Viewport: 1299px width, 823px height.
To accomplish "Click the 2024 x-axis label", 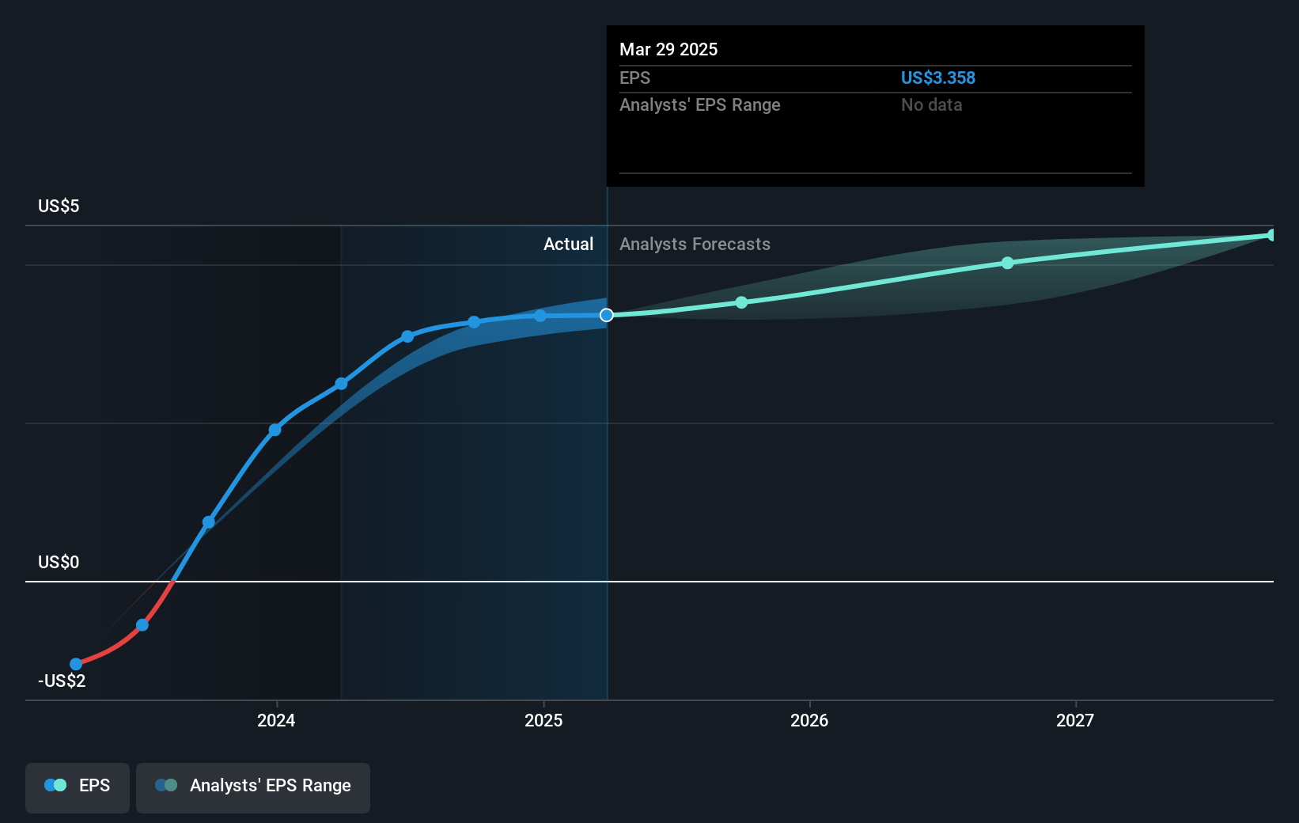I will [276, 720].
